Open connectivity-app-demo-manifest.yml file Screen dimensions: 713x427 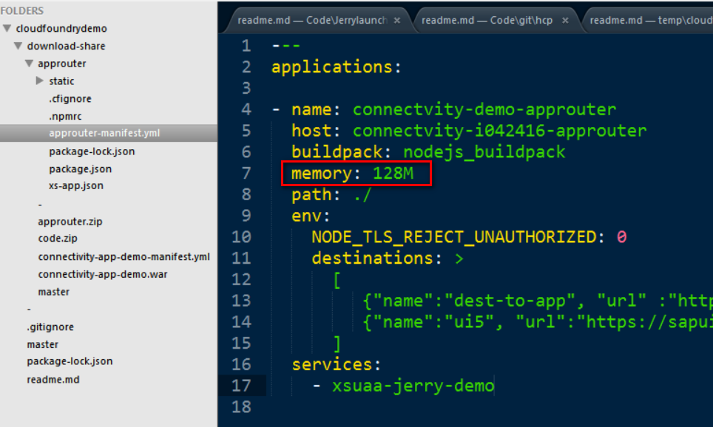[x=124, y=256]
